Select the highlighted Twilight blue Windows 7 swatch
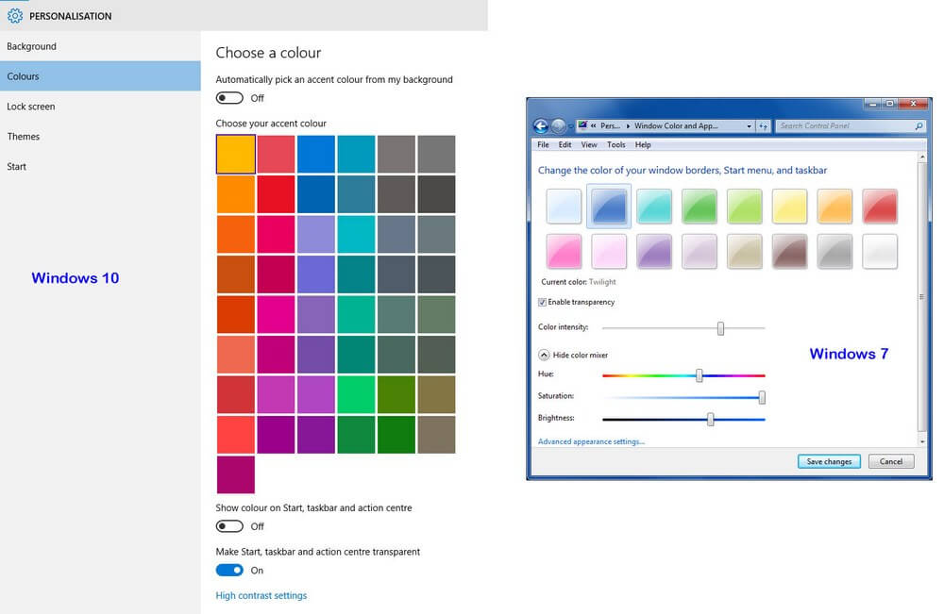The width and height of the screenshot is (944, 614). click(609, 207)
